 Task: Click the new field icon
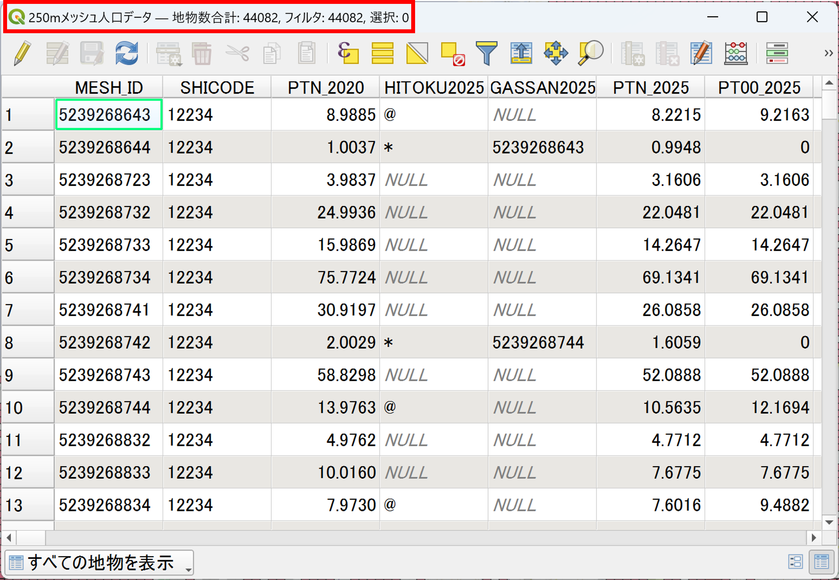tap(633, 53)
